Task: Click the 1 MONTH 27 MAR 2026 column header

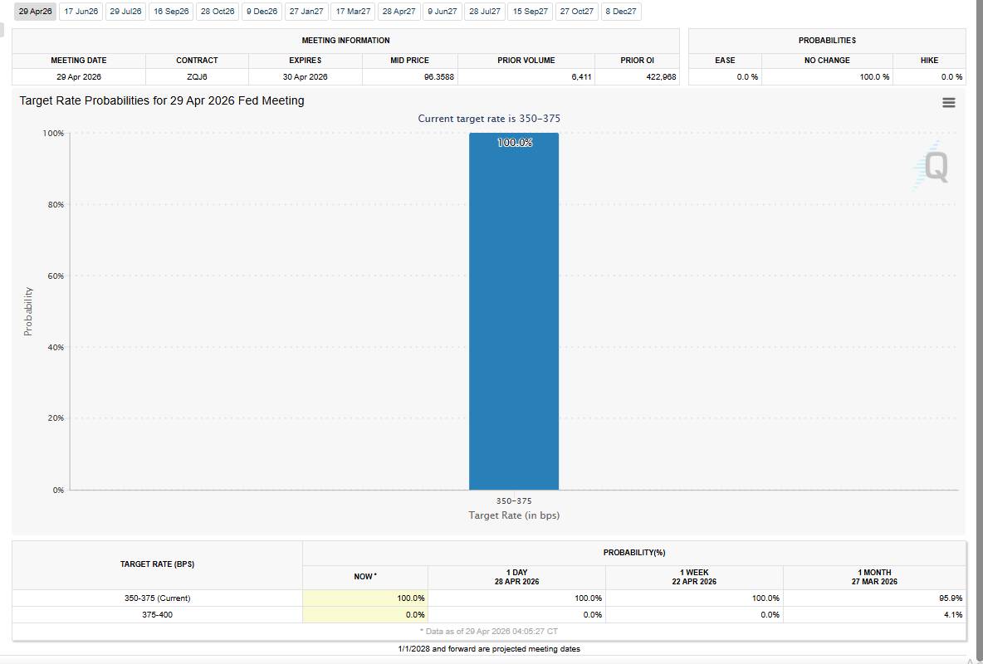Action: 874,577
